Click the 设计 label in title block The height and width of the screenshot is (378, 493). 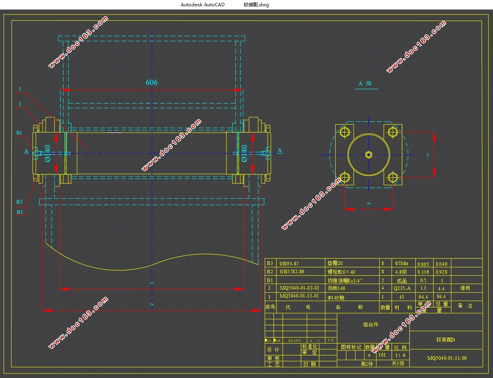273,350
